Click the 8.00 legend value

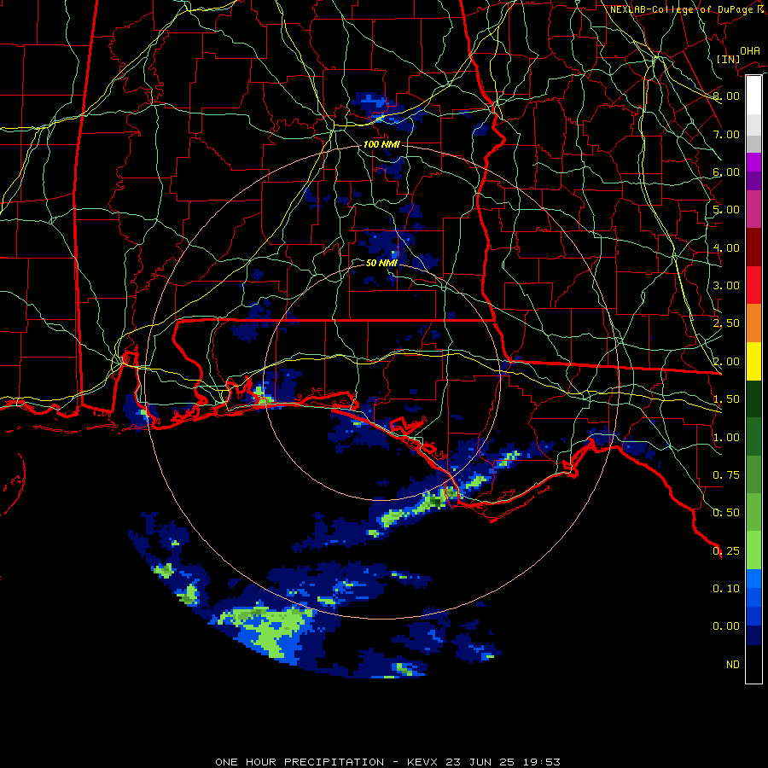tap(726, 96)
